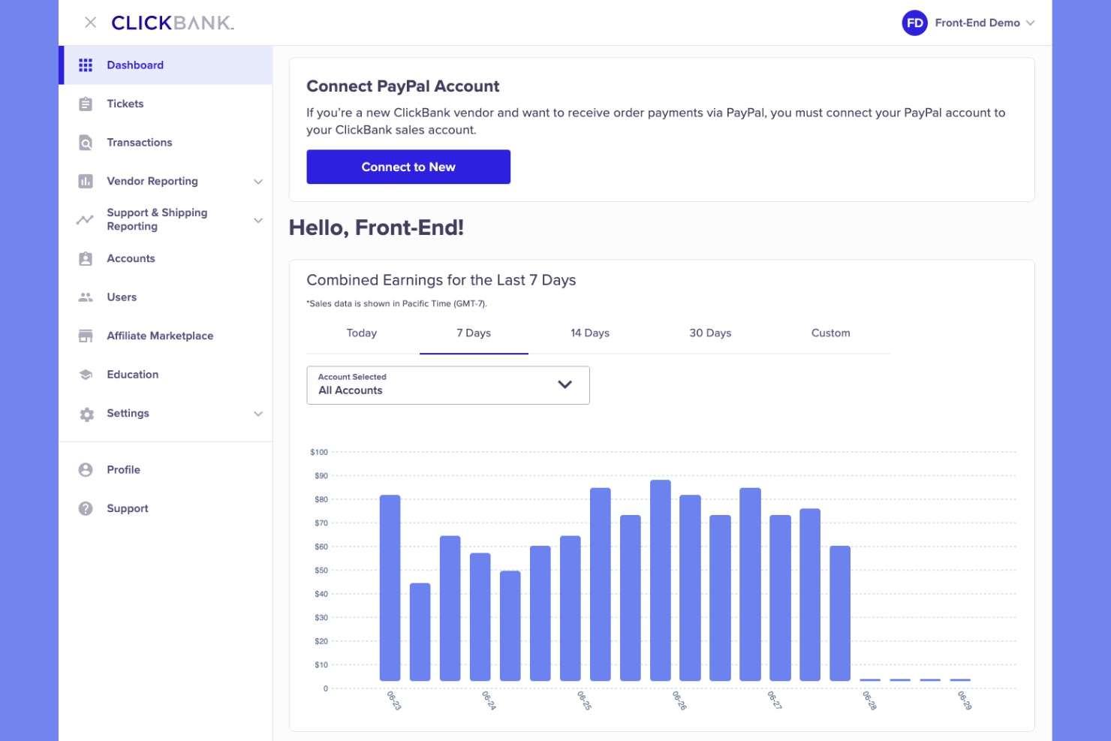Open Dashboard in the sidebar
Image resolution: width=1111 pixels, height=741 pixels.
coord(166,65)
